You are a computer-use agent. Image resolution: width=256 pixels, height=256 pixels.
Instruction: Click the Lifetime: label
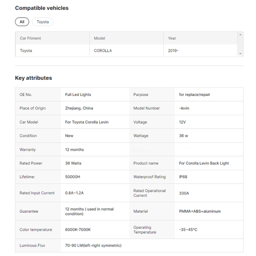pyautogui.click(x=27, y=177)
